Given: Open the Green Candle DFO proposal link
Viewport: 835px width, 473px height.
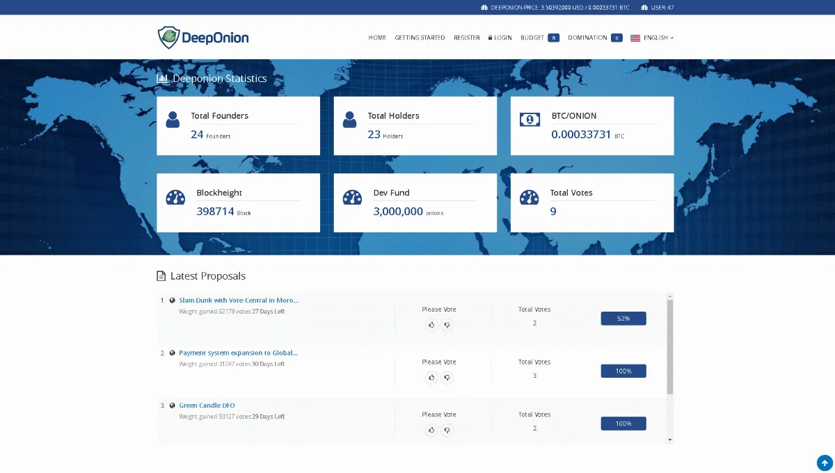Looking at the screenshot, I should pyautogui.click(x=207, y=406).
